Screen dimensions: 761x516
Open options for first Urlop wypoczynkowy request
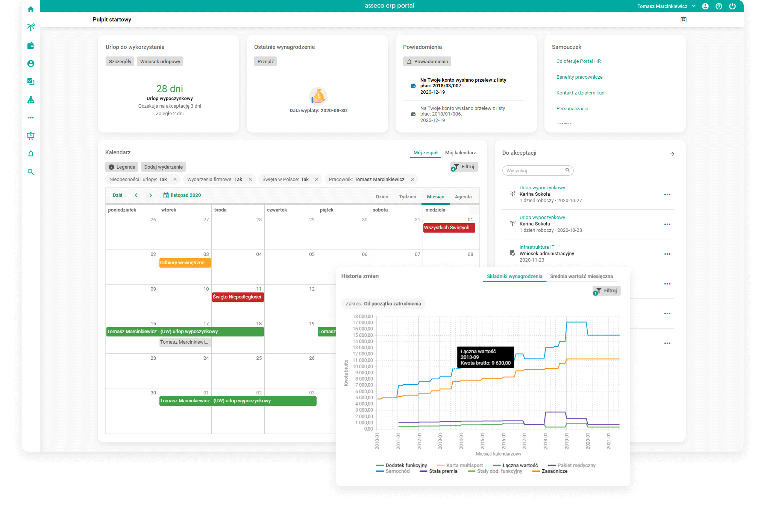(667, 195)
